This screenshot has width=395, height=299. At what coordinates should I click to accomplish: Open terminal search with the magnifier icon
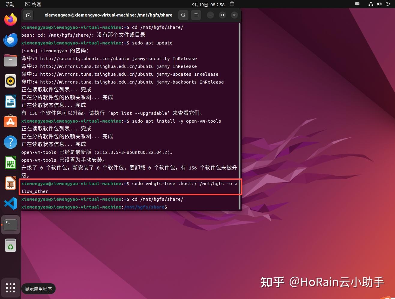pos(183,15)
